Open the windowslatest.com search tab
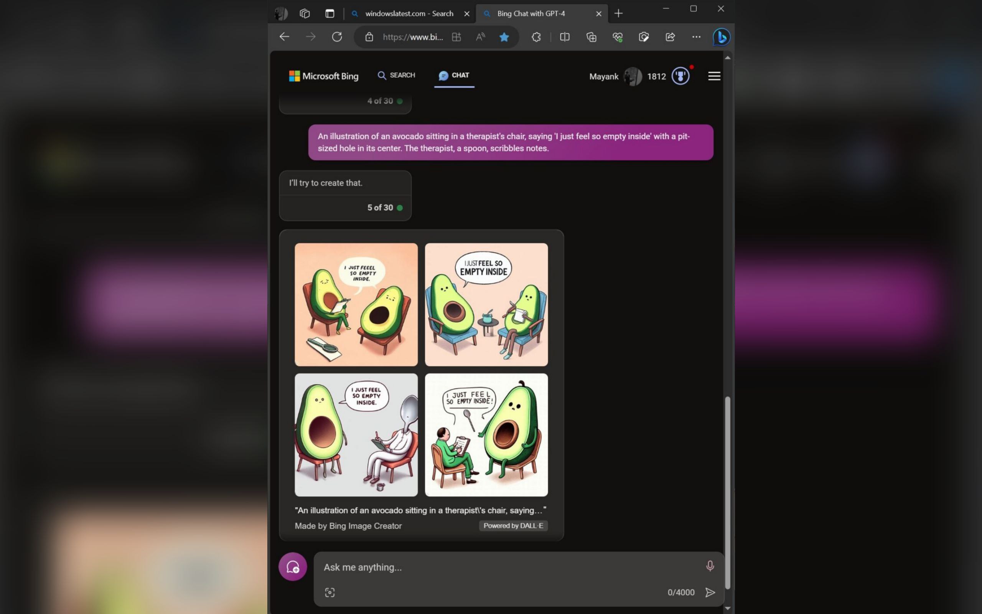Viewport: 982px width, 614px height. (408, 13)
